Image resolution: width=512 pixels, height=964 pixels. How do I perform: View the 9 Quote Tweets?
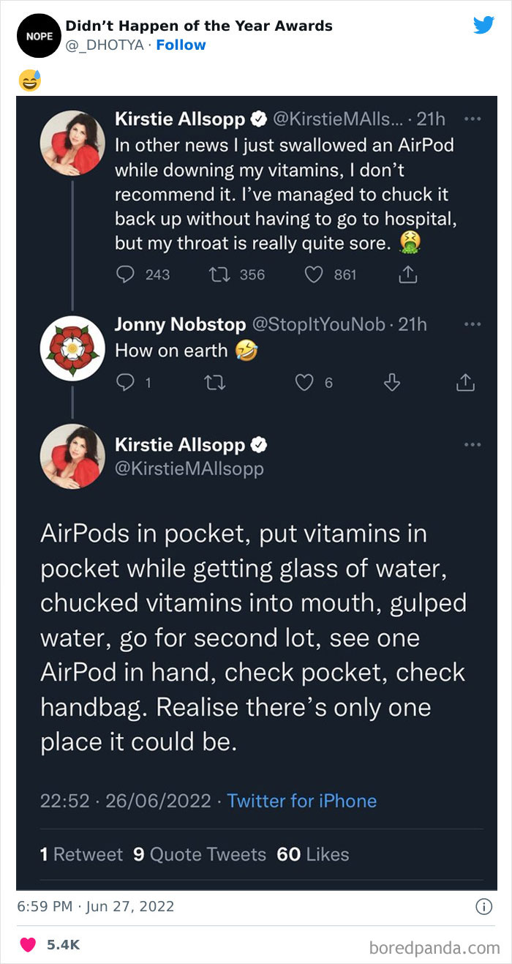click(x=199, y=854)
